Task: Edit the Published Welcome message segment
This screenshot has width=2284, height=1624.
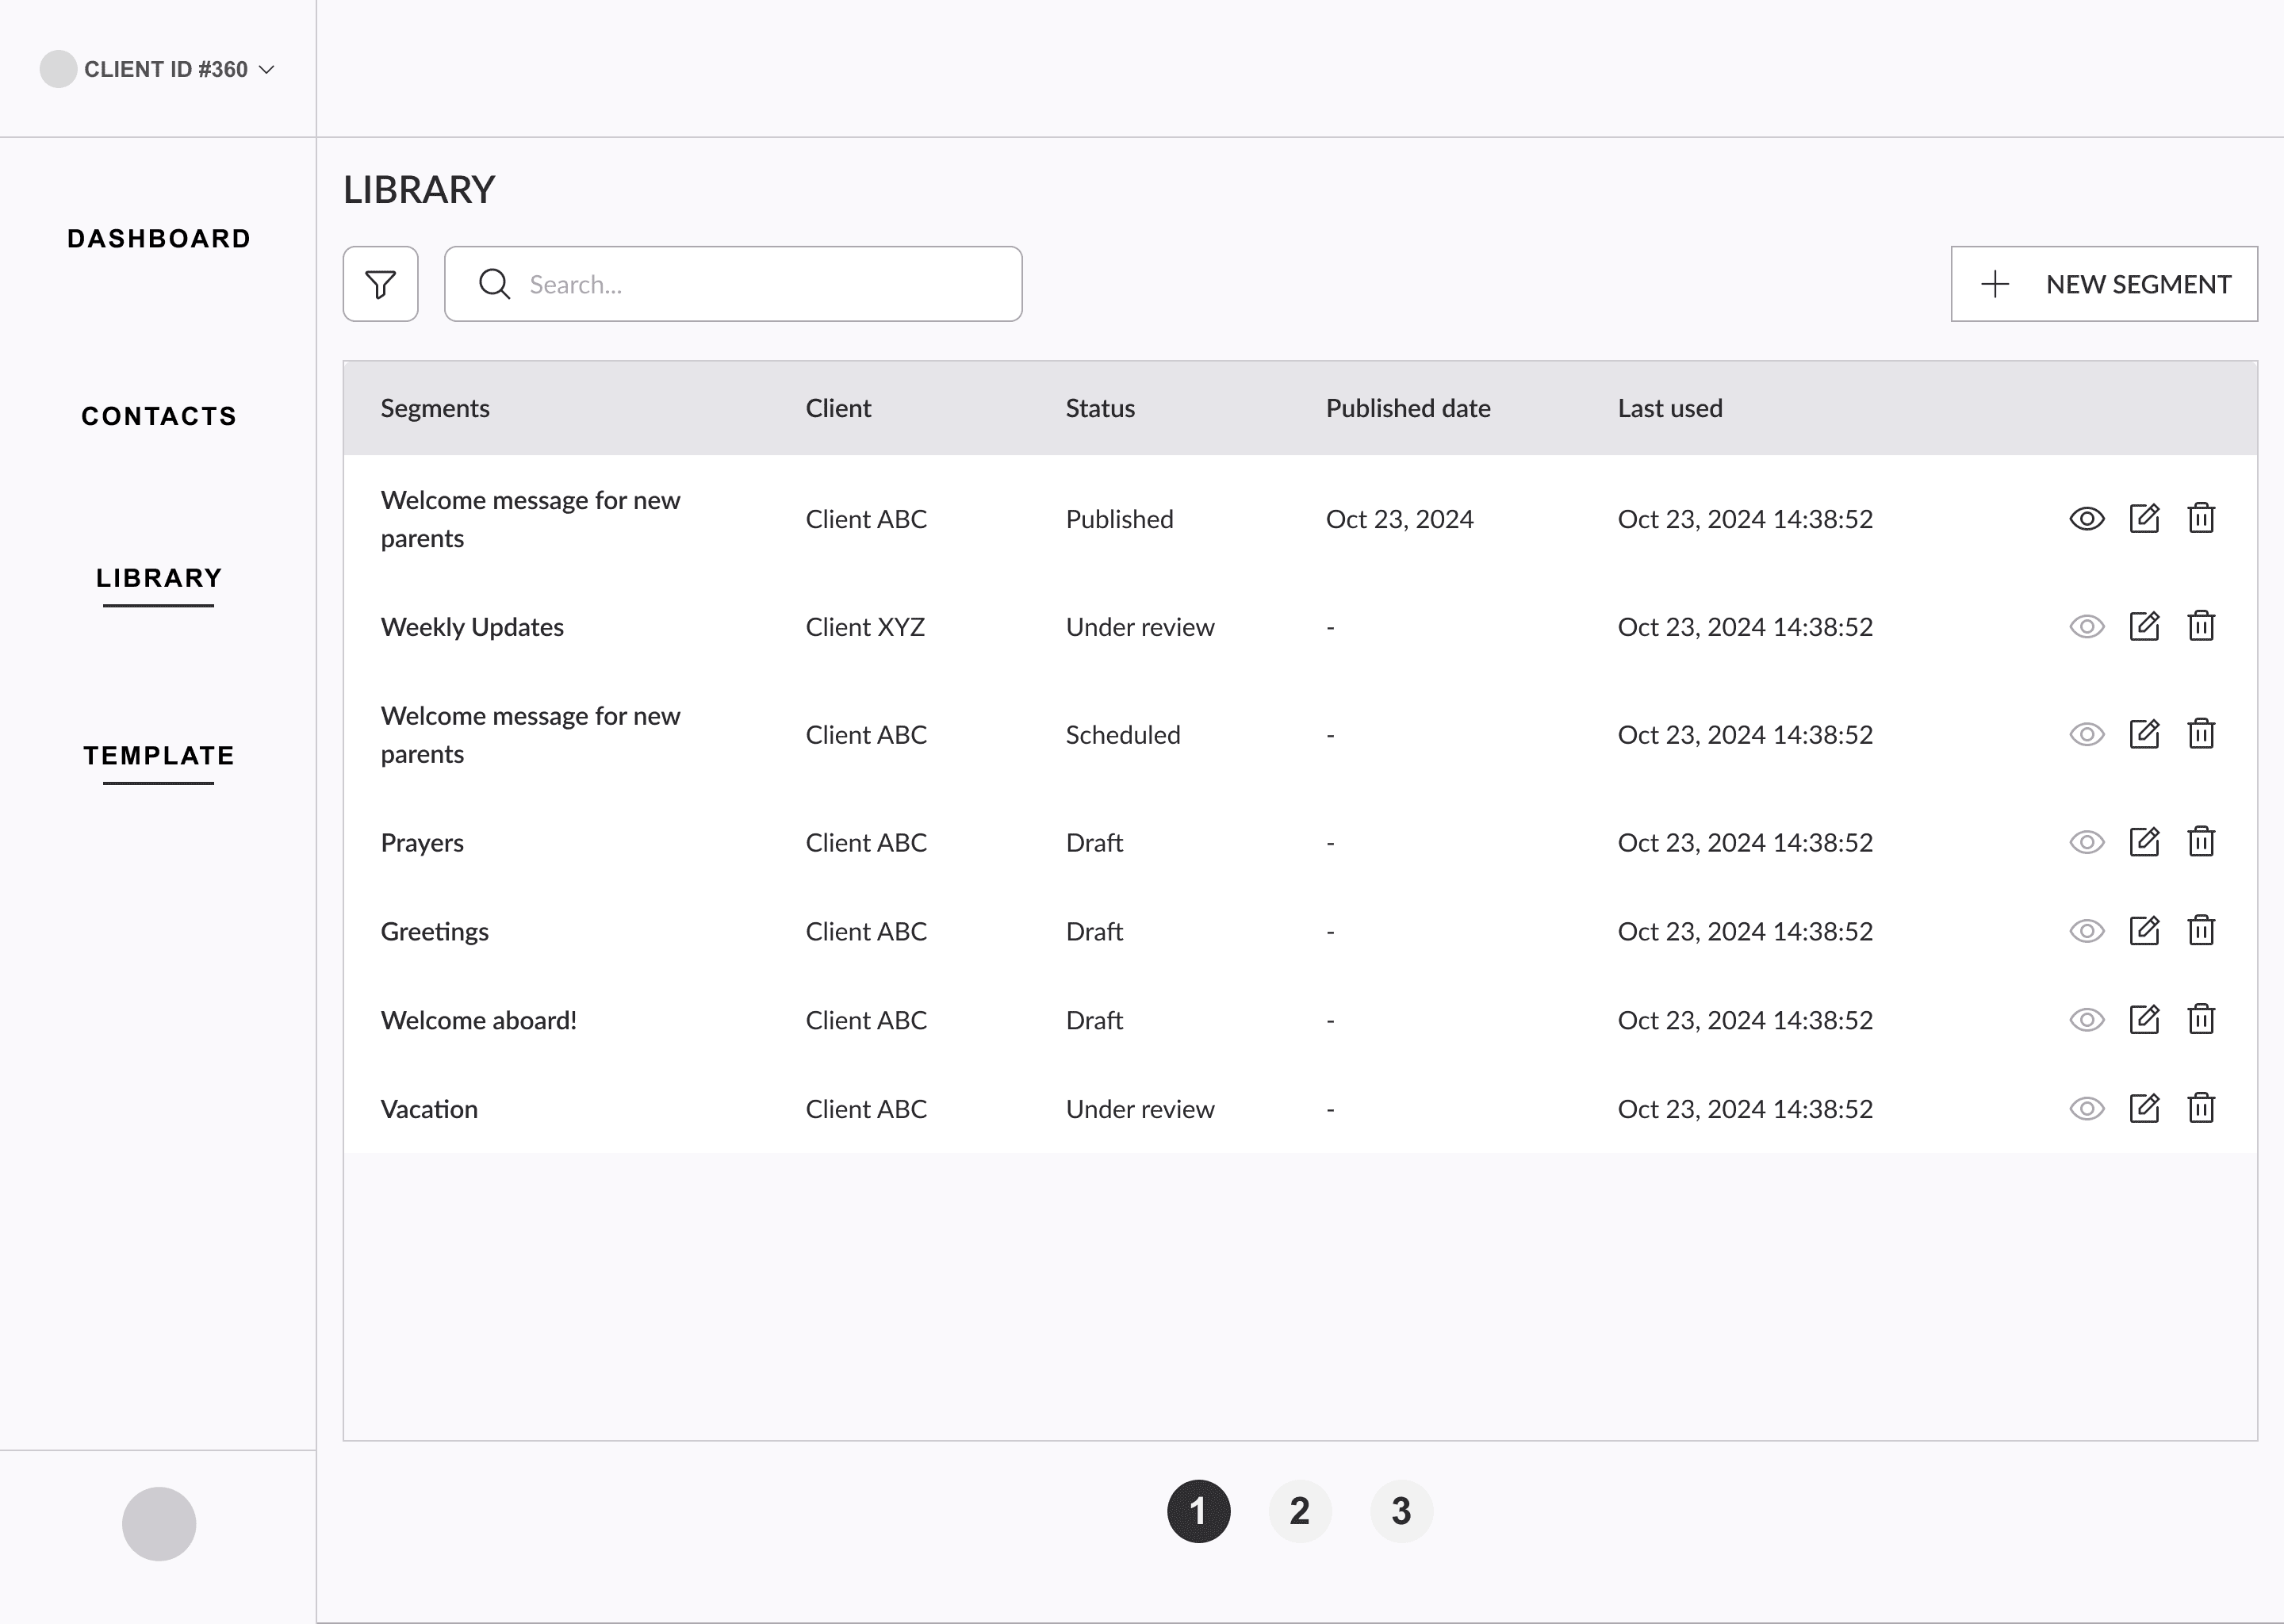Action: point(2144,518)
